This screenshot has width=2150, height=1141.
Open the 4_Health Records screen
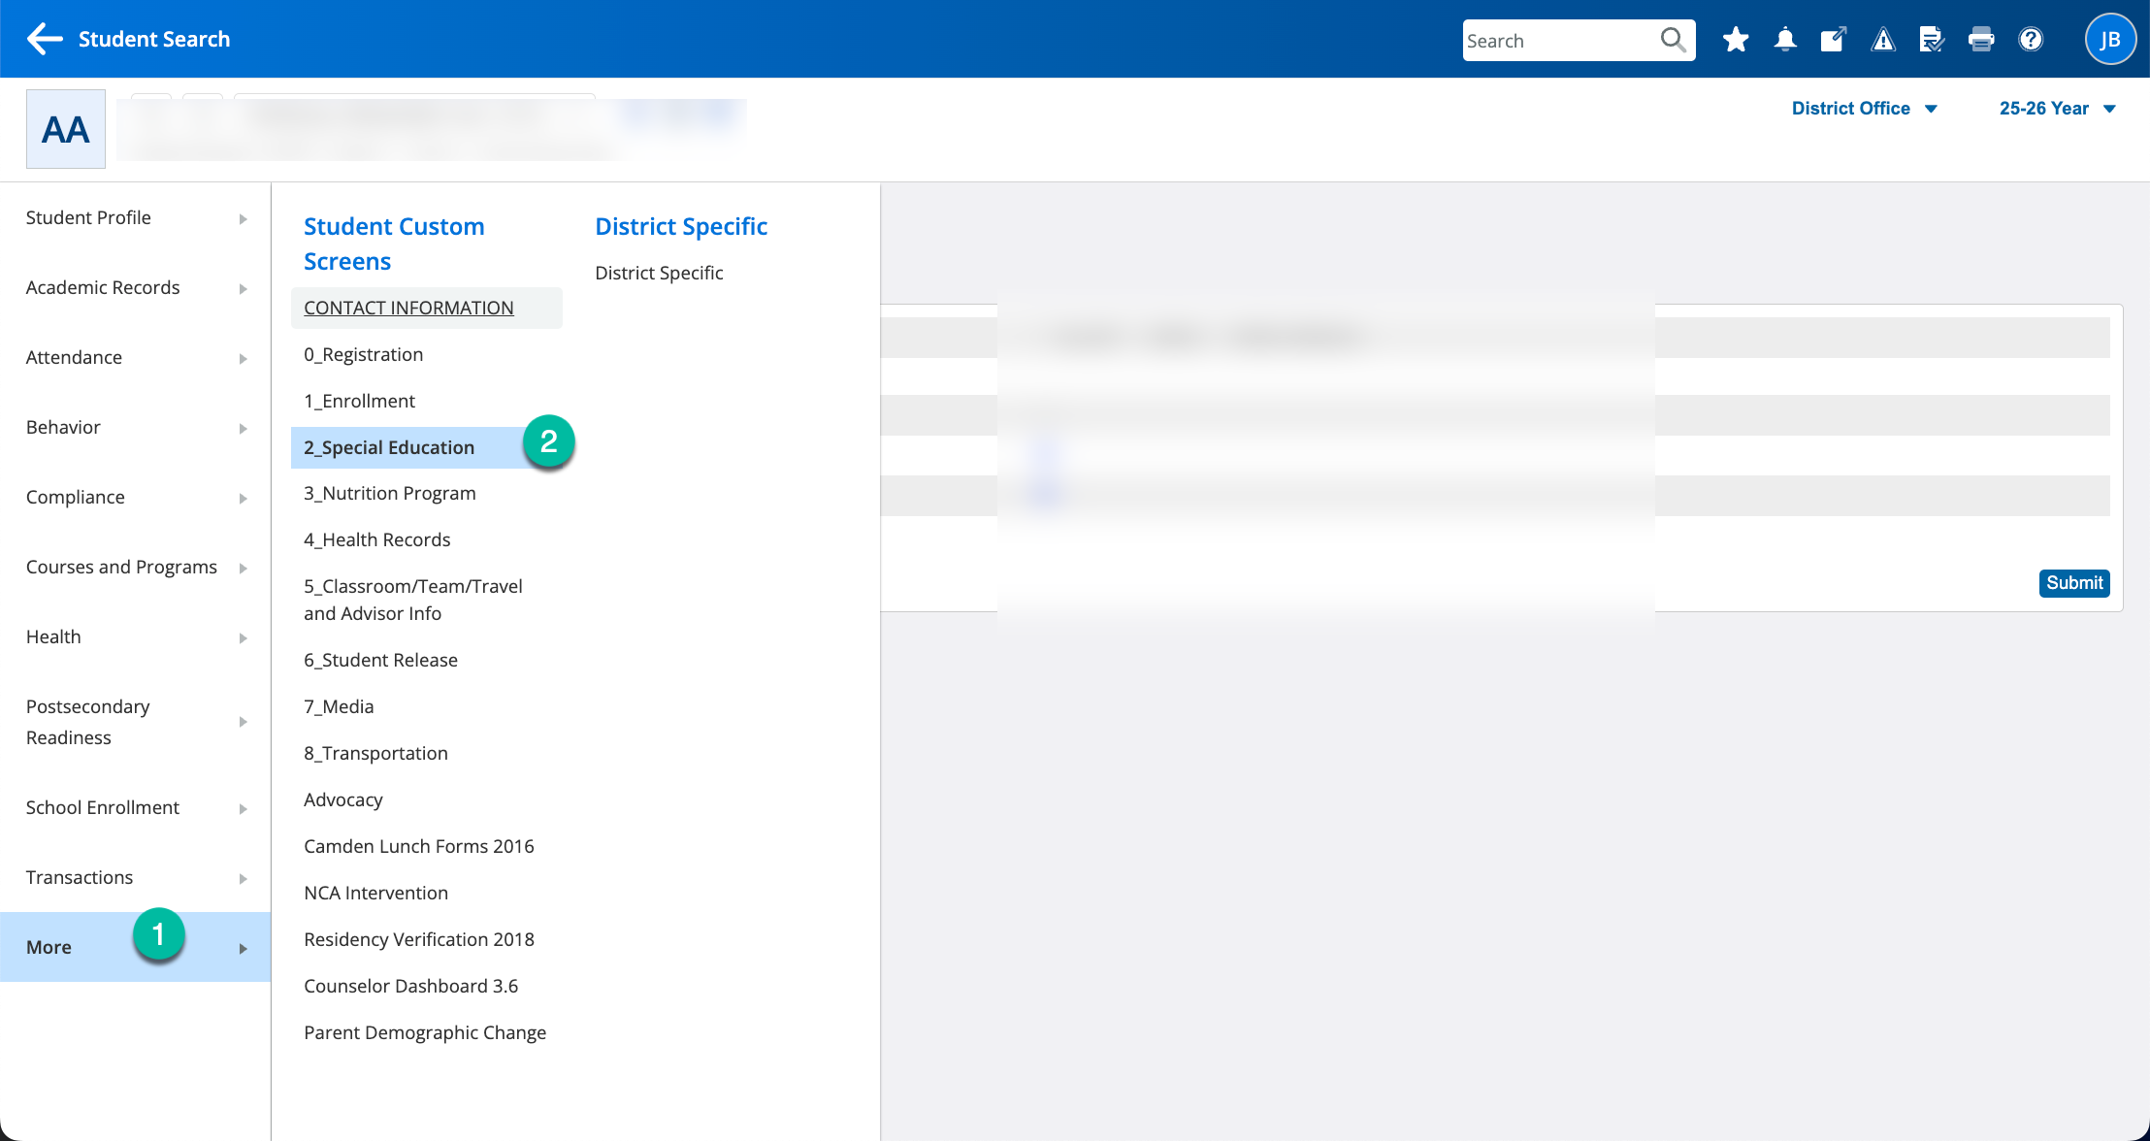377,540
